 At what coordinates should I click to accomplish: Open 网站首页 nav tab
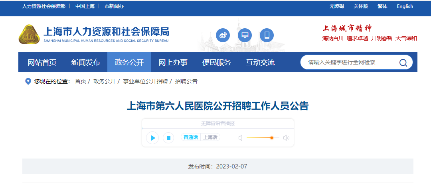point(42,62)
